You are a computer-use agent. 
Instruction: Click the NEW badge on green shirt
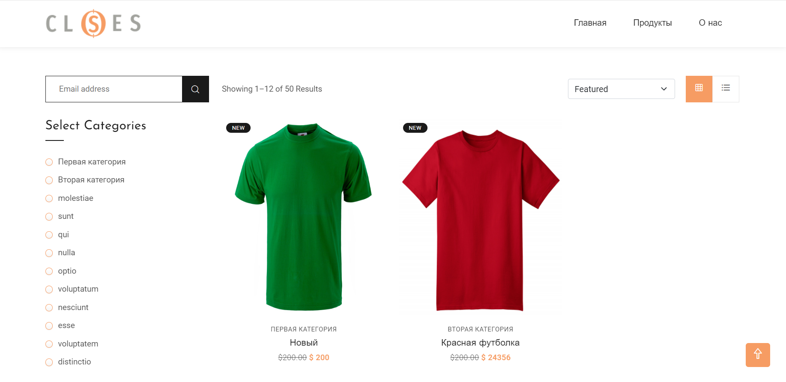[x=238, y=128]
